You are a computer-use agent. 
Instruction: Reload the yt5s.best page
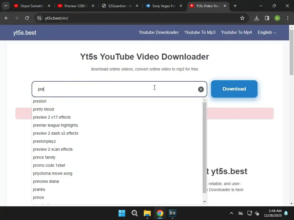pyautogui.click(x=27, y=18)
